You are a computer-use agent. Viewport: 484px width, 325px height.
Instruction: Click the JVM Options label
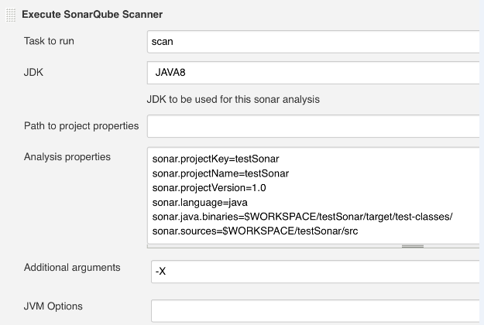(x=53, y=306)
